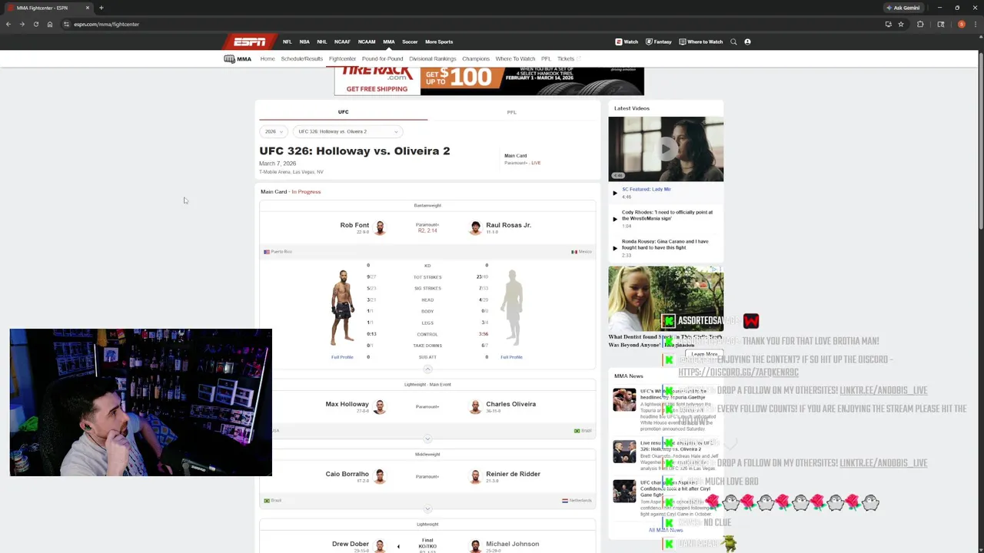
Task: Close the MMA Fightcenter tab
Action: tap(88, 8)
